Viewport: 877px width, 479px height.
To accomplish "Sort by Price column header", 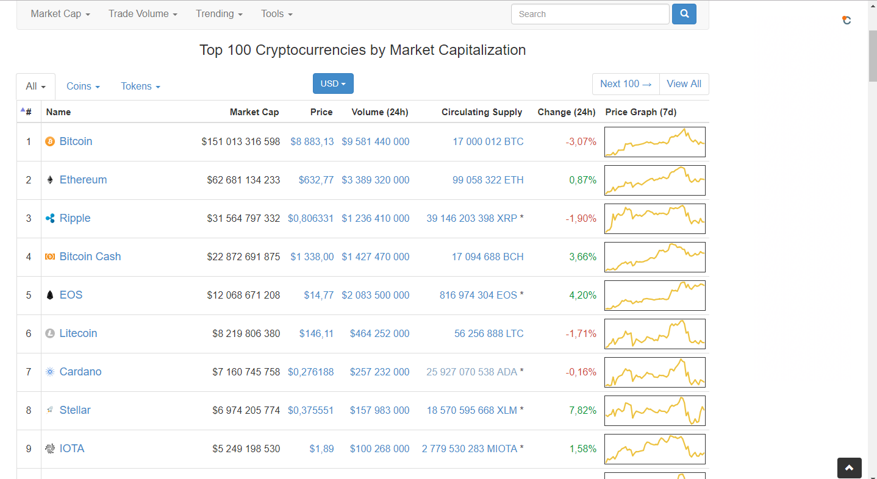I will (321, 112).
